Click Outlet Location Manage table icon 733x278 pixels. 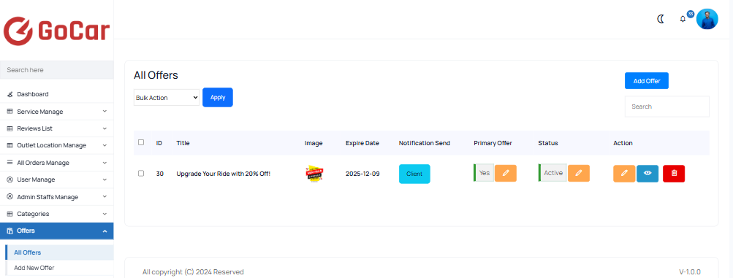10,145
